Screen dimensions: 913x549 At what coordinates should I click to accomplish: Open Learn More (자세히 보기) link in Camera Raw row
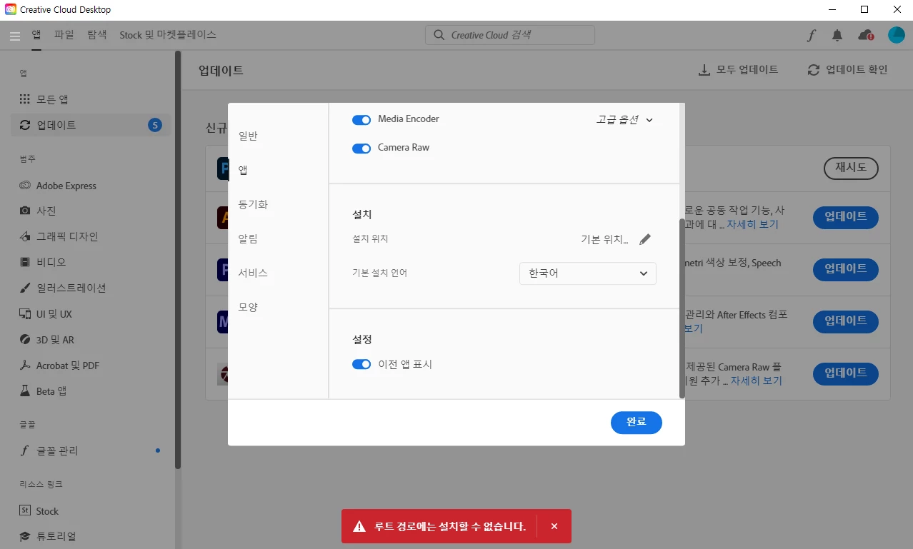(756, 381)
